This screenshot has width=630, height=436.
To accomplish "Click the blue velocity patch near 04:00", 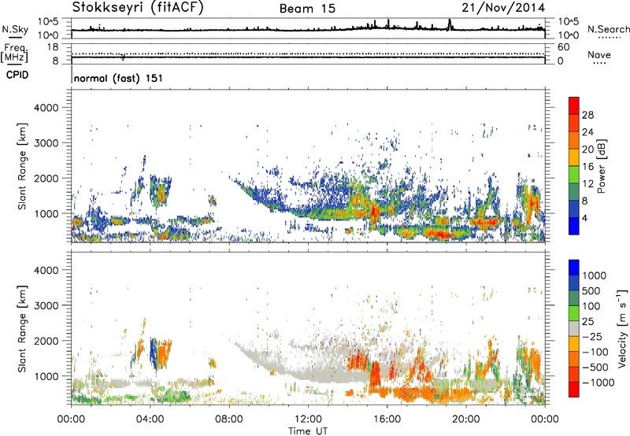I will coord(153,353).
